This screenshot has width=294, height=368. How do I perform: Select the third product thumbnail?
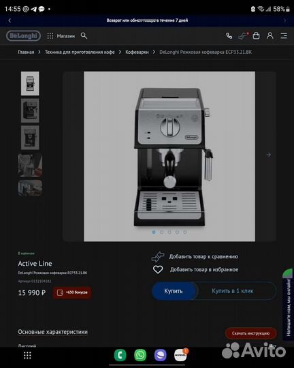[30, 138]
